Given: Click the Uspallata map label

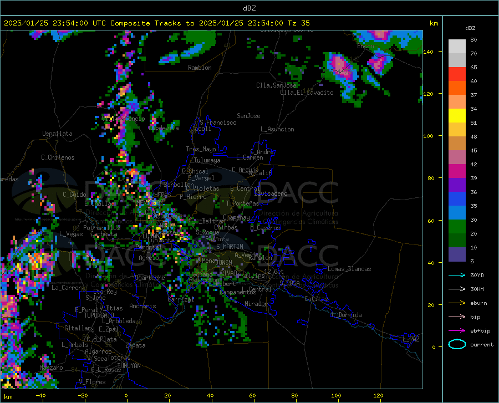Looking at the screenshot, I should click(57, 134).
